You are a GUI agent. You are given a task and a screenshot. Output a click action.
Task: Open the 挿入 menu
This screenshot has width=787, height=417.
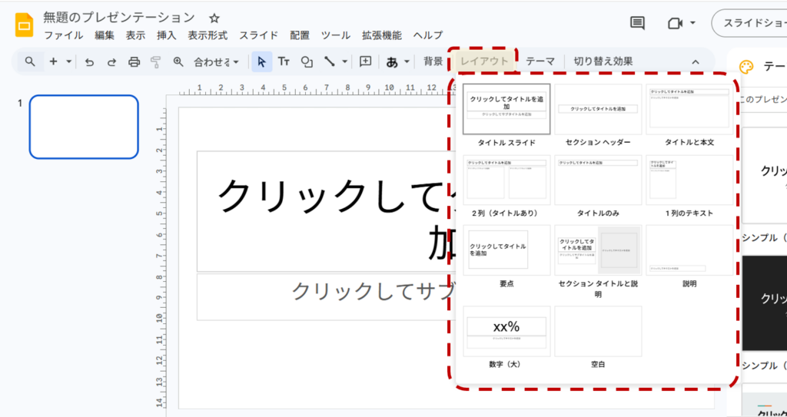pos(167,35)
